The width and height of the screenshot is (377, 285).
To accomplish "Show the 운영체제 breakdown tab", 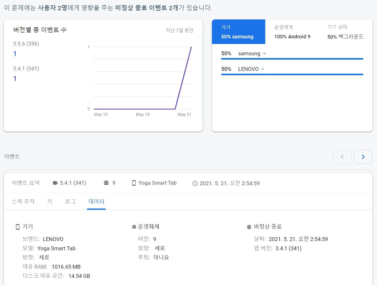I will (x=292, y=32).
